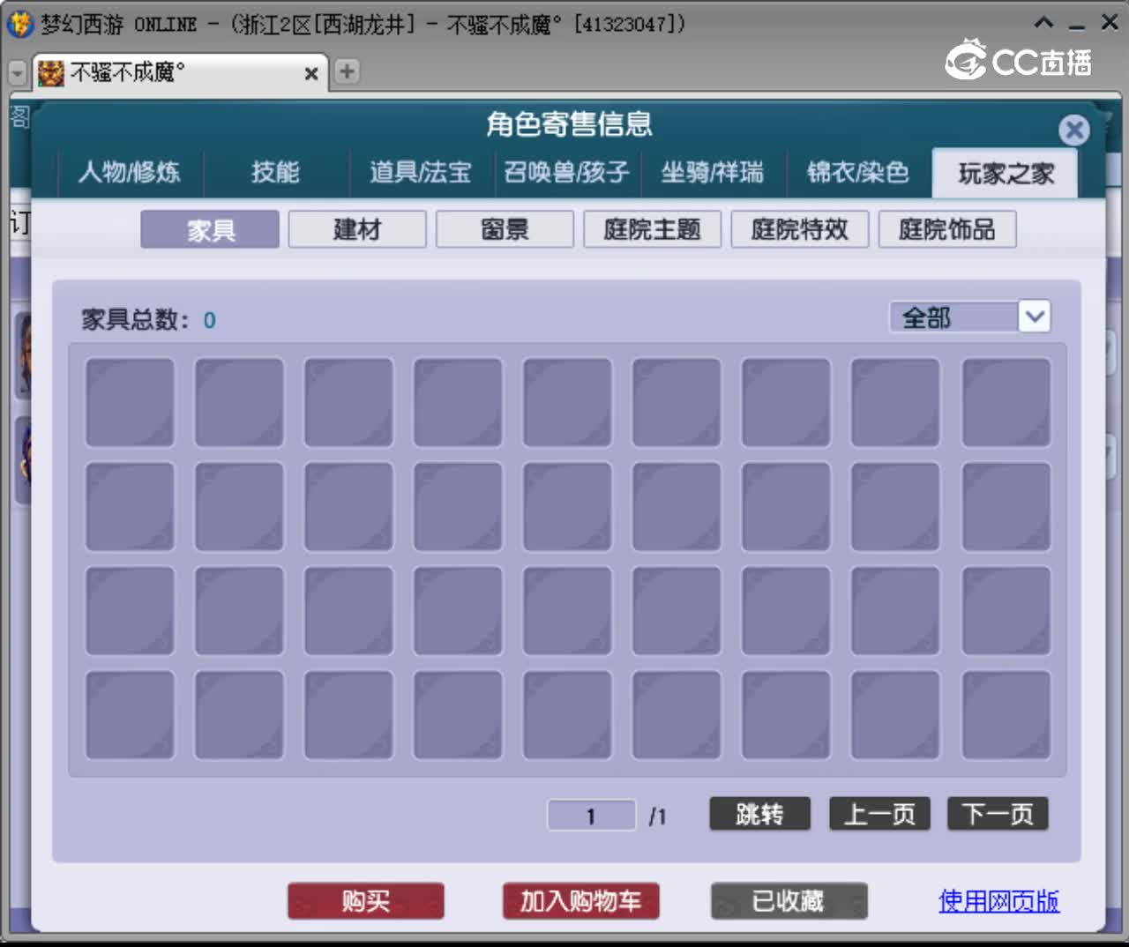Click the 不骚不成魔° tab avatar icon
Screen dimensions: 1129x947
point(51,73)
